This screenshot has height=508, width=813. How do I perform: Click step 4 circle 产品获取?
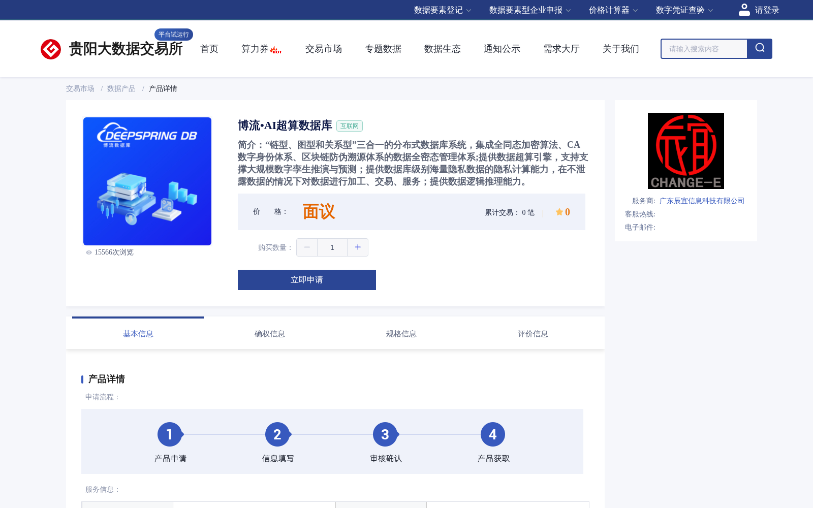coord(493,434)
